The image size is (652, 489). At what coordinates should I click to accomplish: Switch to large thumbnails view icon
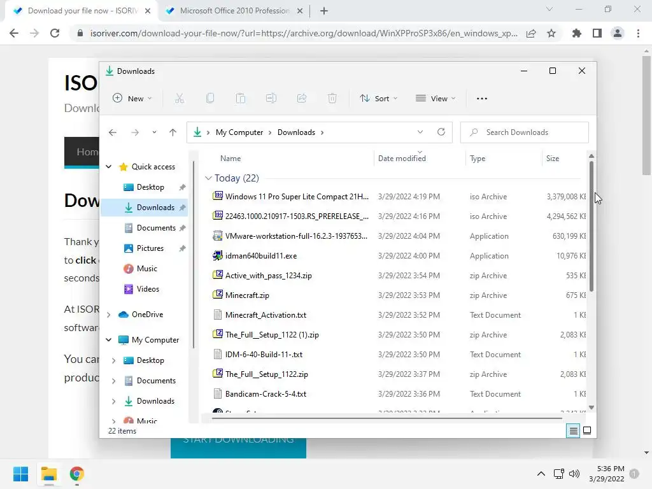tap(587, 430)
